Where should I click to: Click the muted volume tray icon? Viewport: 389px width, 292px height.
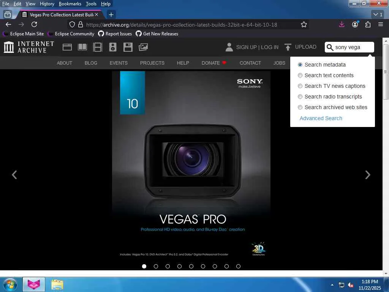tap(351, 285)
